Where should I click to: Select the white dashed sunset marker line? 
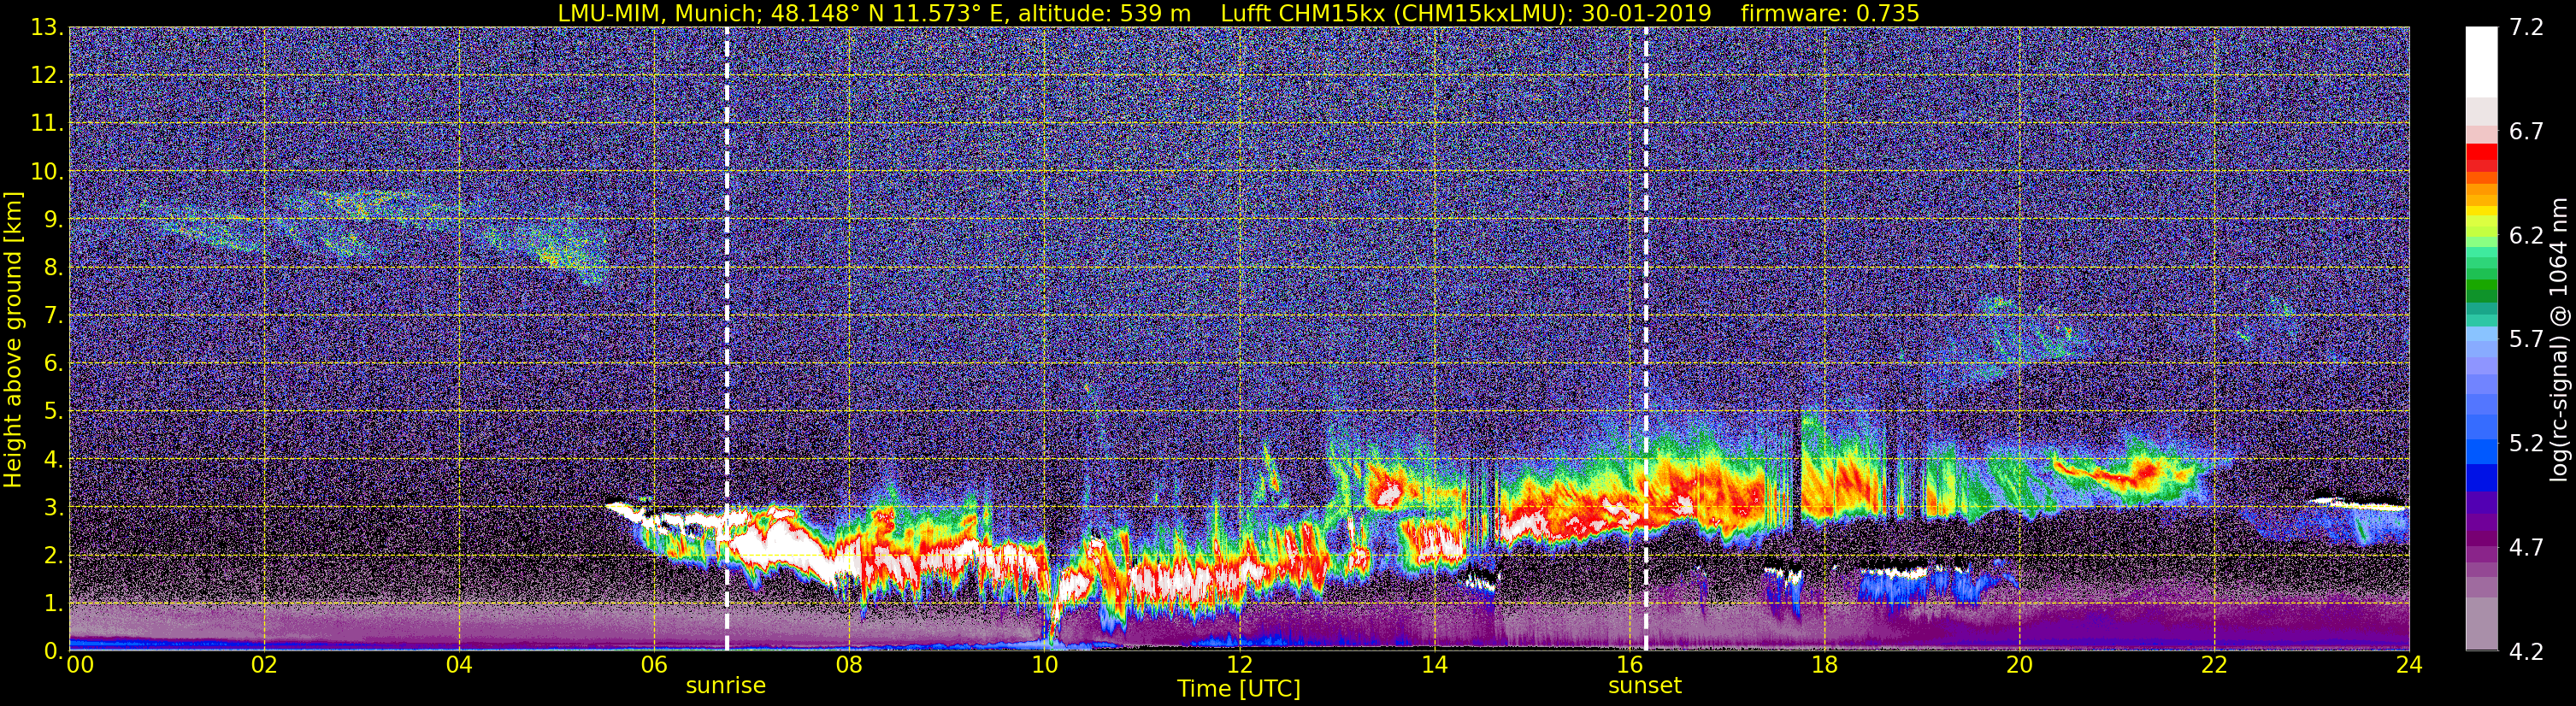point(1645,339)
